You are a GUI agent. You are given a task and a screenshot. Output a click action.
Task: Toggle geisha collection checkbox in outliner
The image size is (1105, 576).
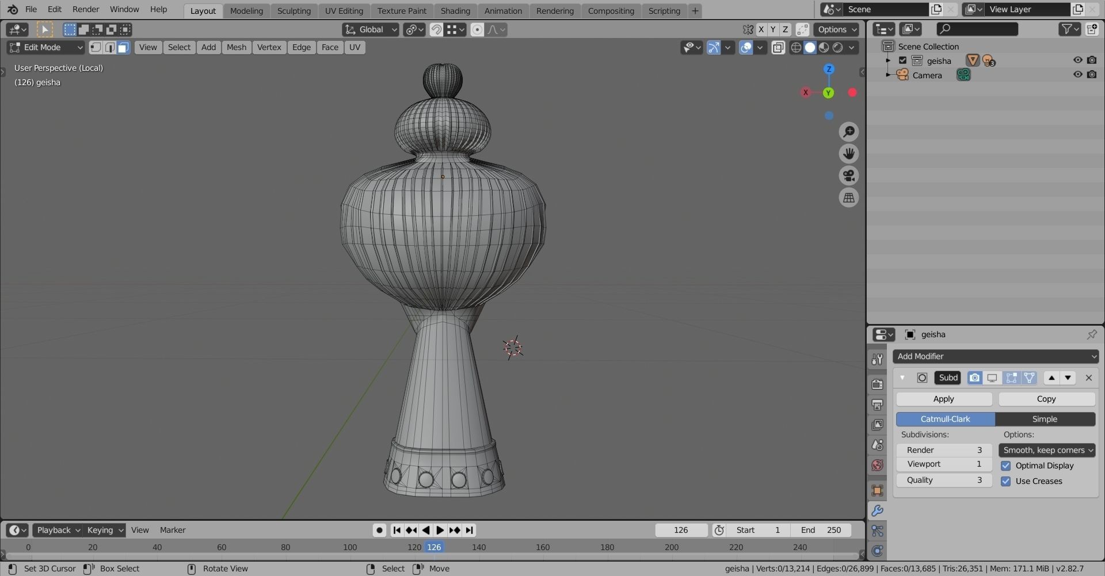[902, 60]
